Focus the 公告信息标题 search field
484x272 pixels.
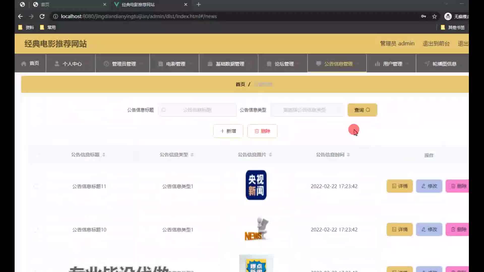(197, 110)
